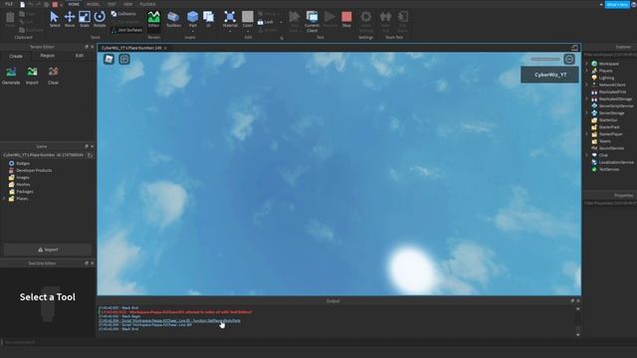637x358 pixels.
Task: Refresh the Game panel list
Action: [91, 155]
